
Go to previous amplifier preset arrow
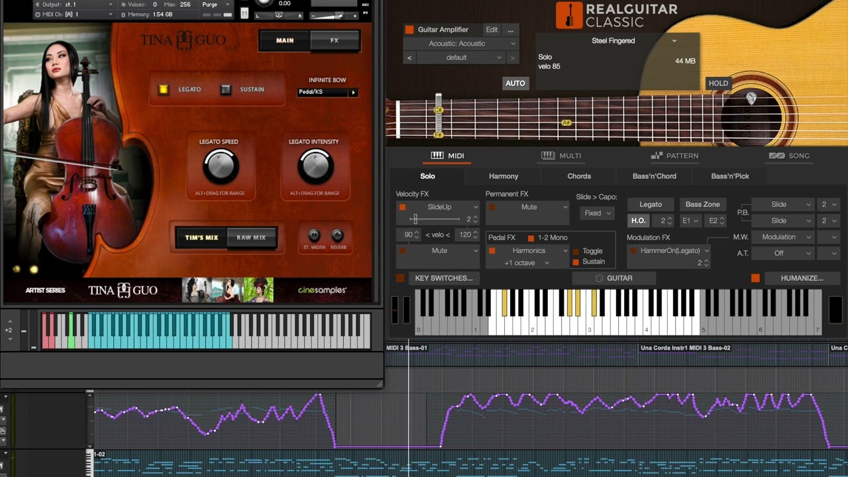pyautogui.click(x=409, y=58)
